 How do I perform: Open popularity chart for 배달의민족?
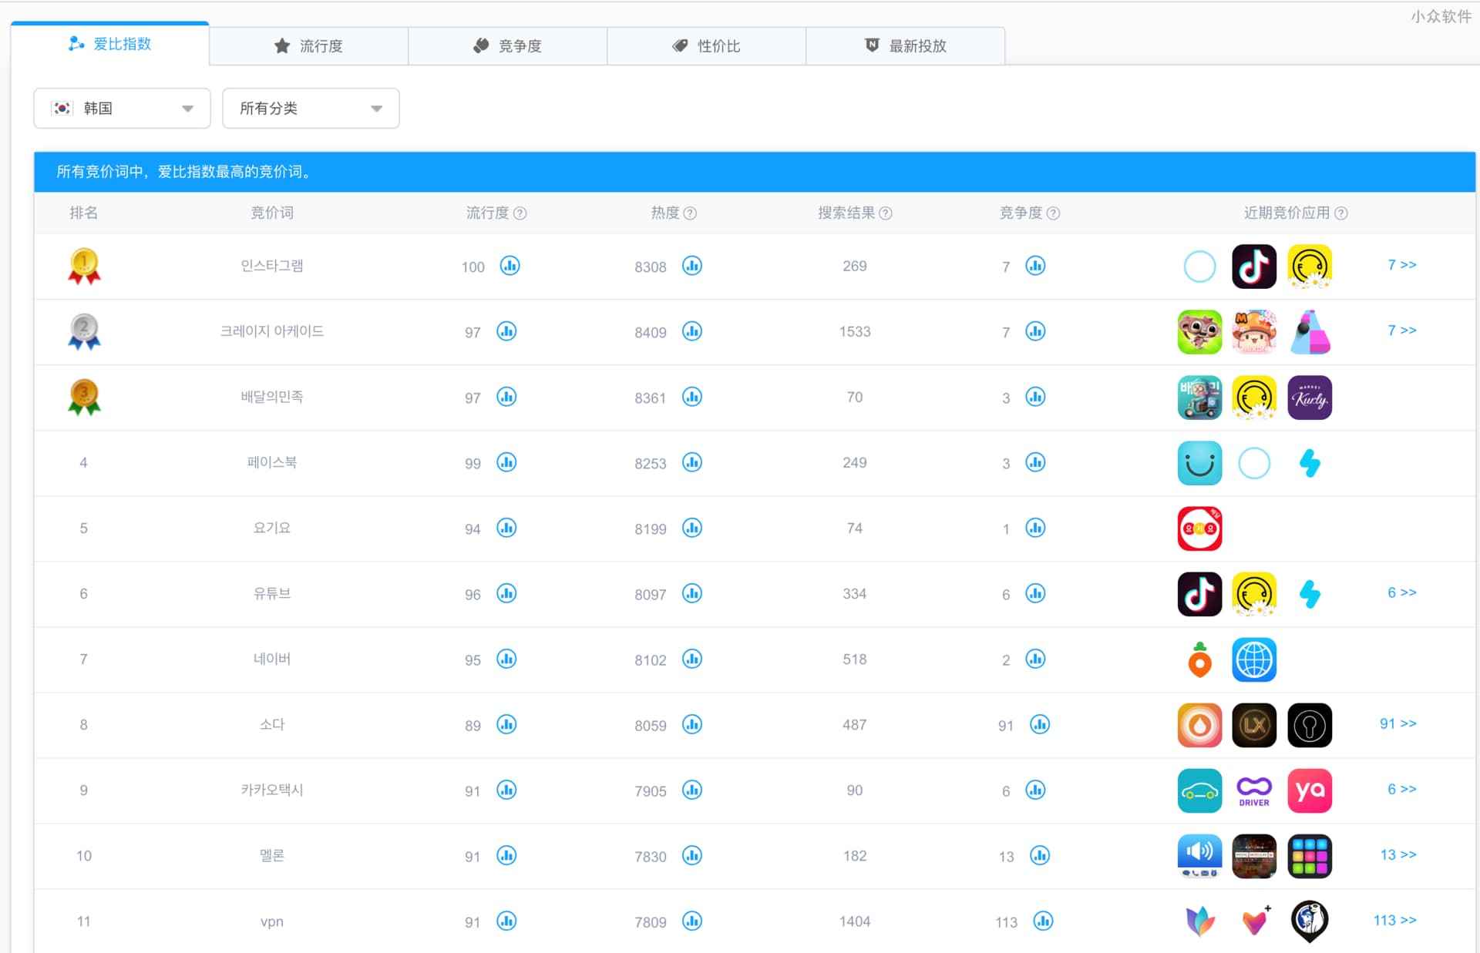[506, 397]
